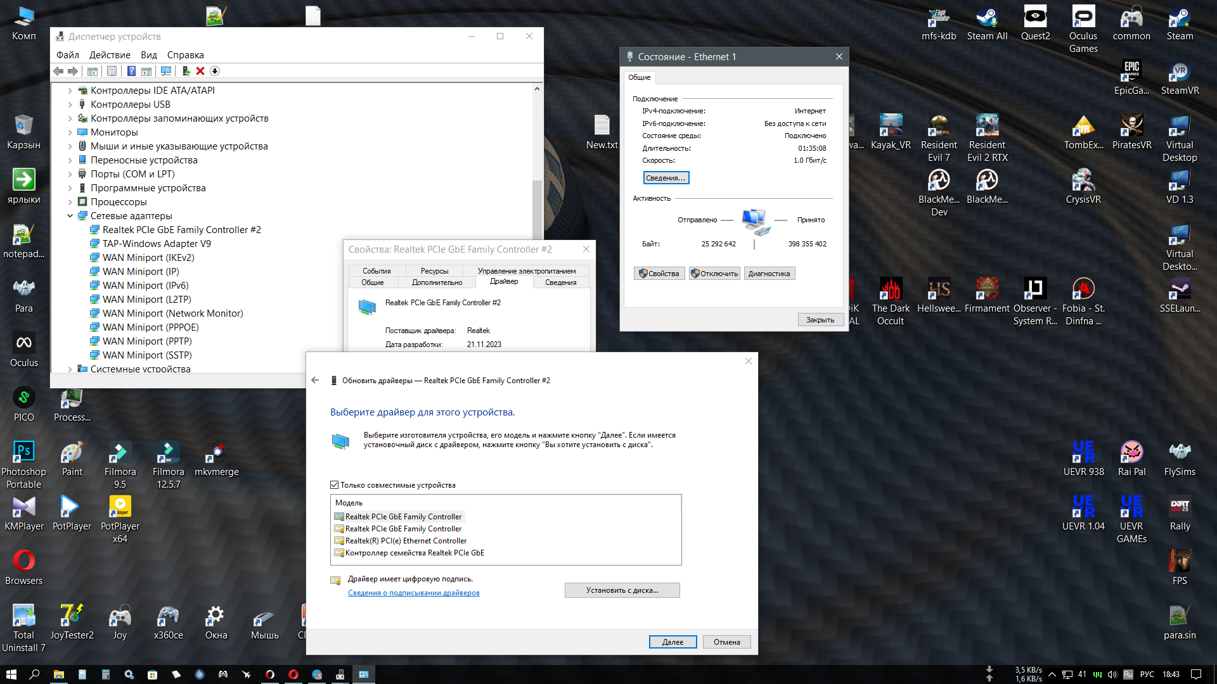Open 'Сведения о подписывании драйверов' link
Viewport: 1217px width, 684px height.
coord(413,593)
